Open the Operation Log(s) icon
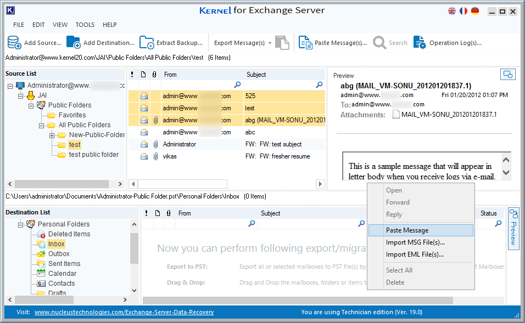 (420, 42)
